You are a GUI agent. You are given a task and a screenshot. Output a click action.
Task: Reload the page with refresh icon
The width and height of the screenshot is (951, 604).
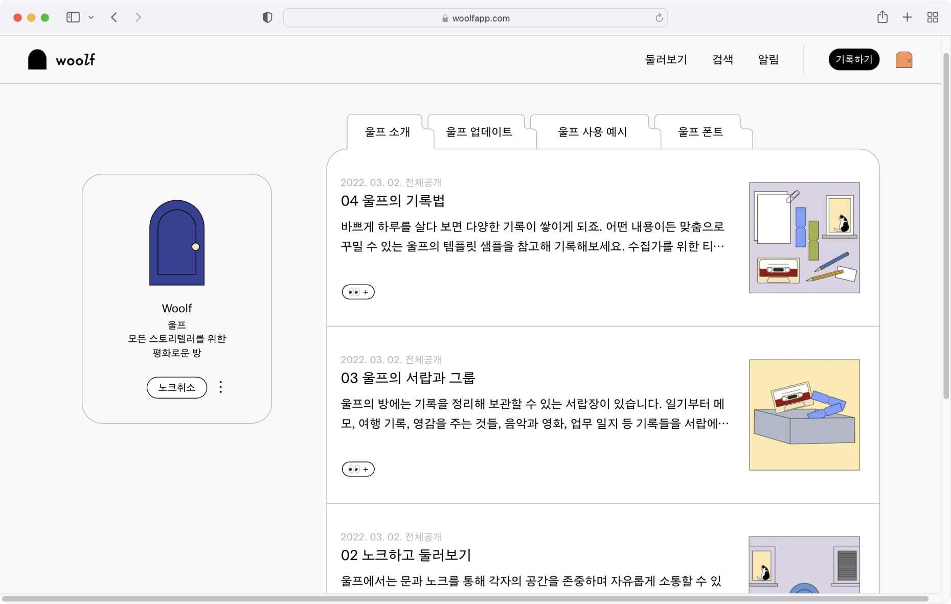coord(659,18)
